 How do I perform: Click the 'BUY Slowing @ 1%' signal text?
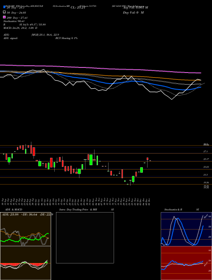(x=67, y=38)
